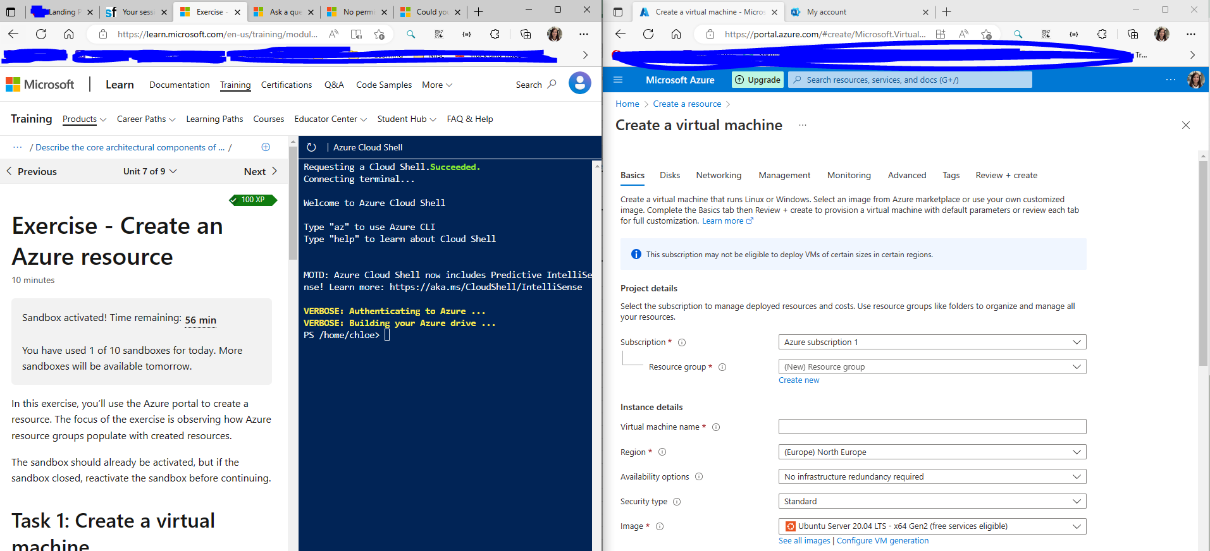Click the back arrow in the left browser
Screen dimensions: 1210x551
[x=13, y=34]
